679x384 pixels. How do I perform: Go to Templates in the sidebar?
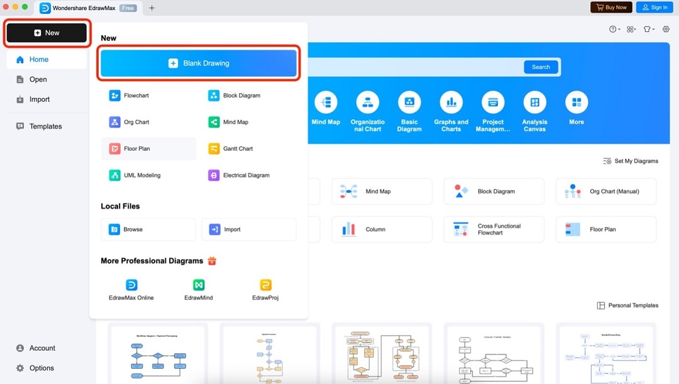coord(47,126)
